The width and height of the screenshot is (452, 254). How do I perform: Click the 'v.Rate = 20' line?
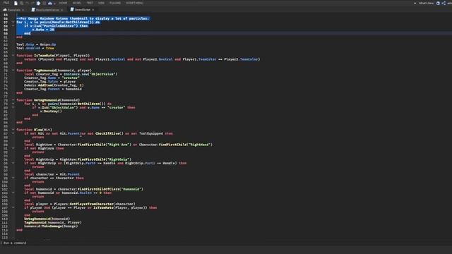[43, 30]
